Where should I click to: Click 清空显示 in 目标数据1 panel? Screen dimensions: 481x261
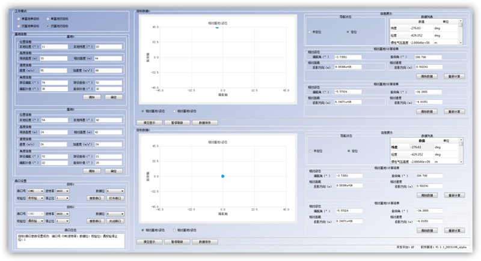150,122
